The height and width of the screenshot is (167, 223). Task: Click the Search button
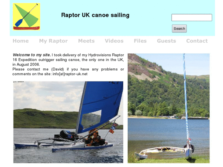(x=179, y=28)
